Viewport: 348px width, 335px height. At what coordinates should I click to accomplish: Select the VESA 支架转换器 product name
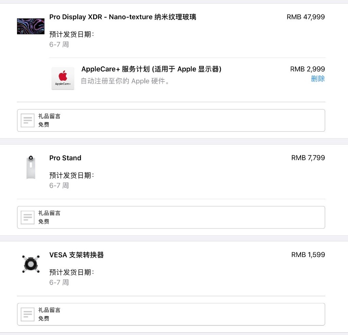coord(76,255)
